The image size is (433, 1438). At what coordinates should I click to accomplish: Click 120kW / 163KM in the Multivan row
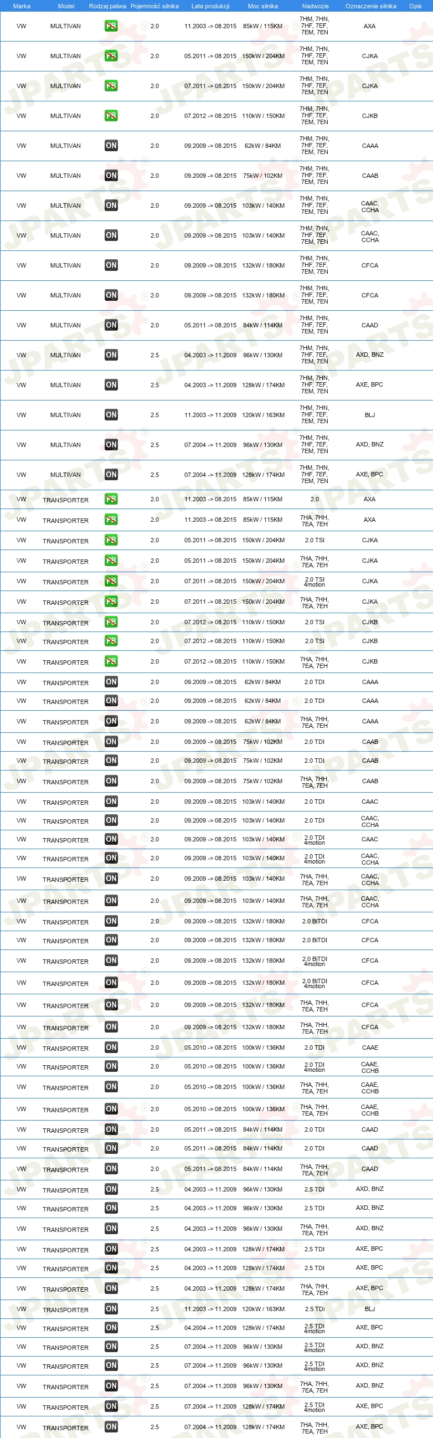click(x=264, y=415)
